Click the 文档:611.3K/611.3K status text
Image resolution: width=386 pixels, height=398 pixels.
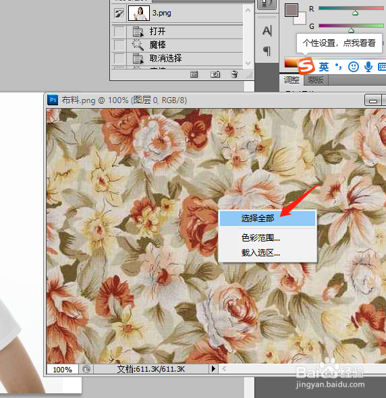[151, 369]
